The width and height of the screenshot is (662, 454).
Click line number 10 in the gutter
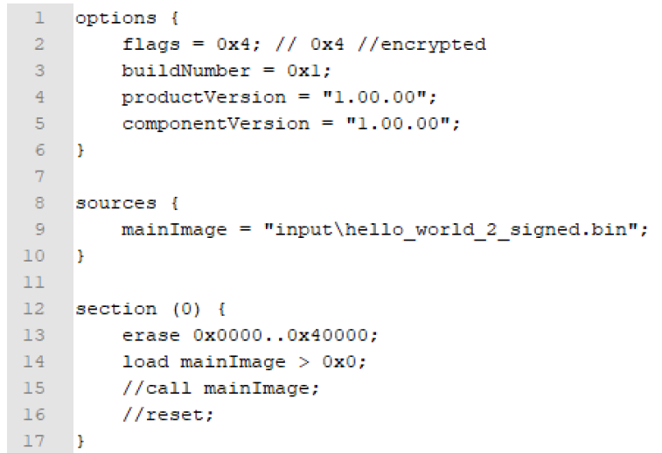coord(36,255)
